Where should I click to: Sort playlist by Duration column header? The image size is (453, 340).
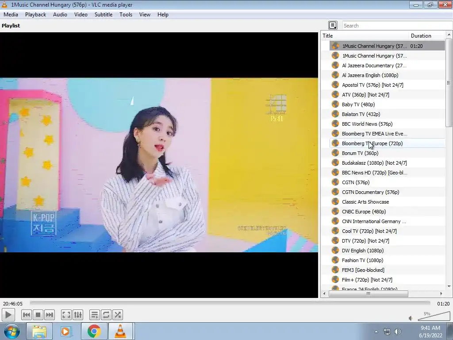click(x=427, y=35)
